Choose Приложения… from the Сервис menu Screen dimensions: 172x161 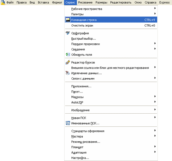tap(111, 86)
